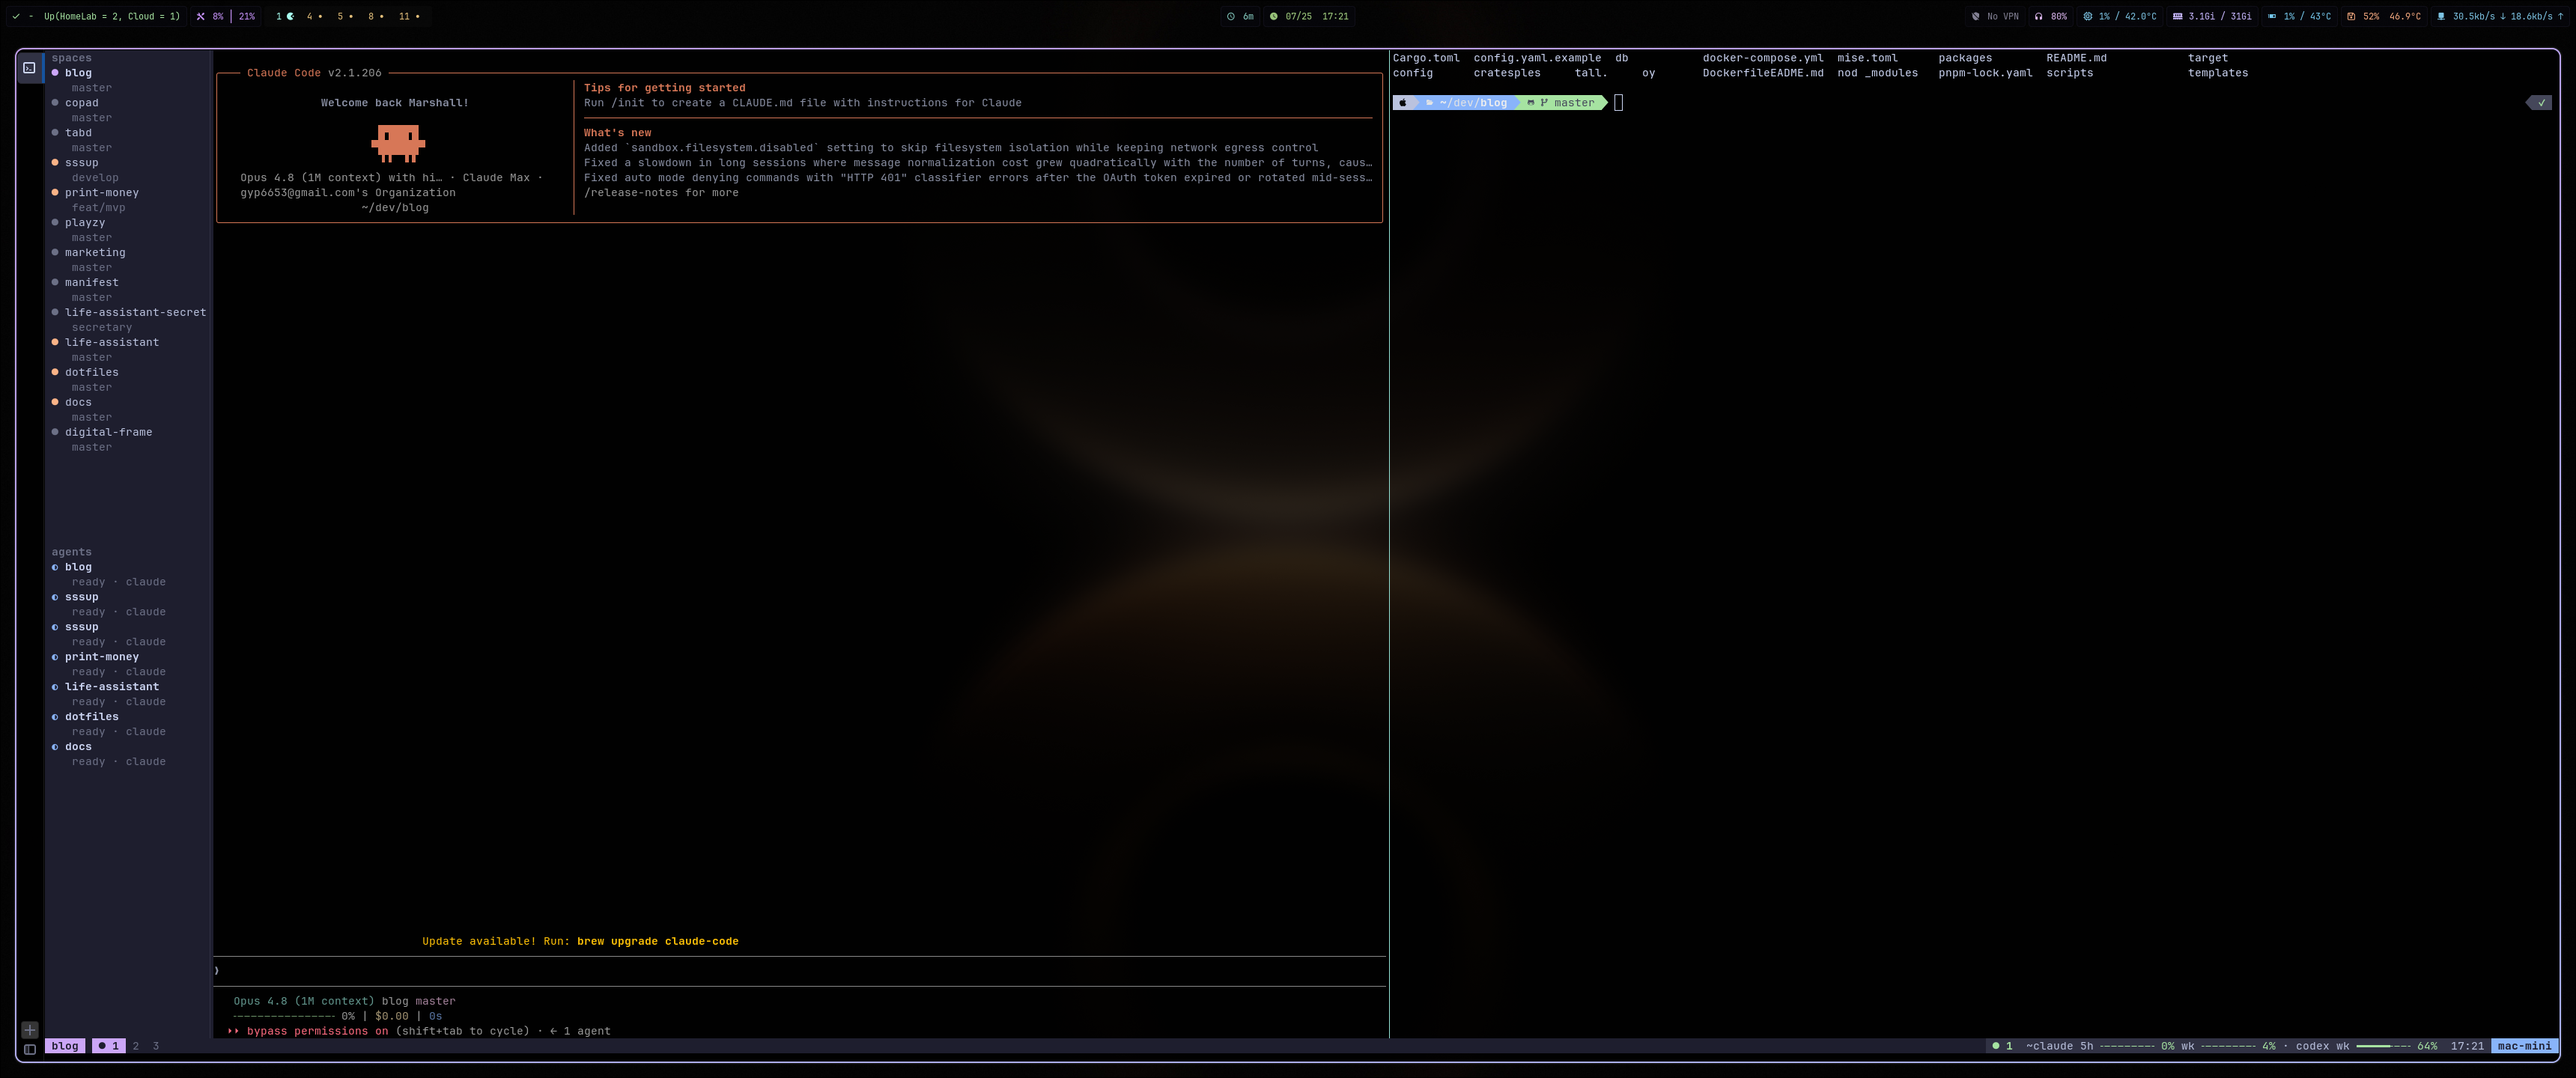This screenshot has height=1078, width=2576.
Task: Toggle the sidebar panel layout icon
Action: 29,1049
